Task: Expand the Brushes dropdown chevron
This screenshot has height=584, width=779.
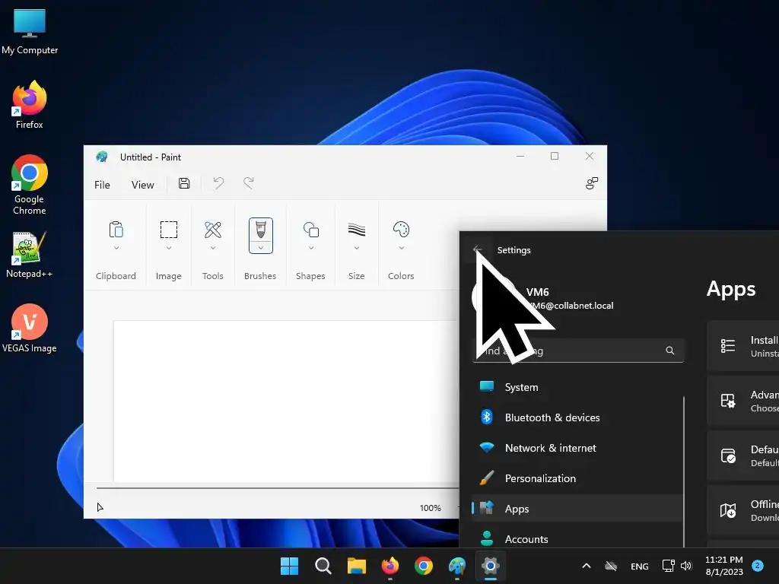Action: pyautogui.click(x=260, y=248)
